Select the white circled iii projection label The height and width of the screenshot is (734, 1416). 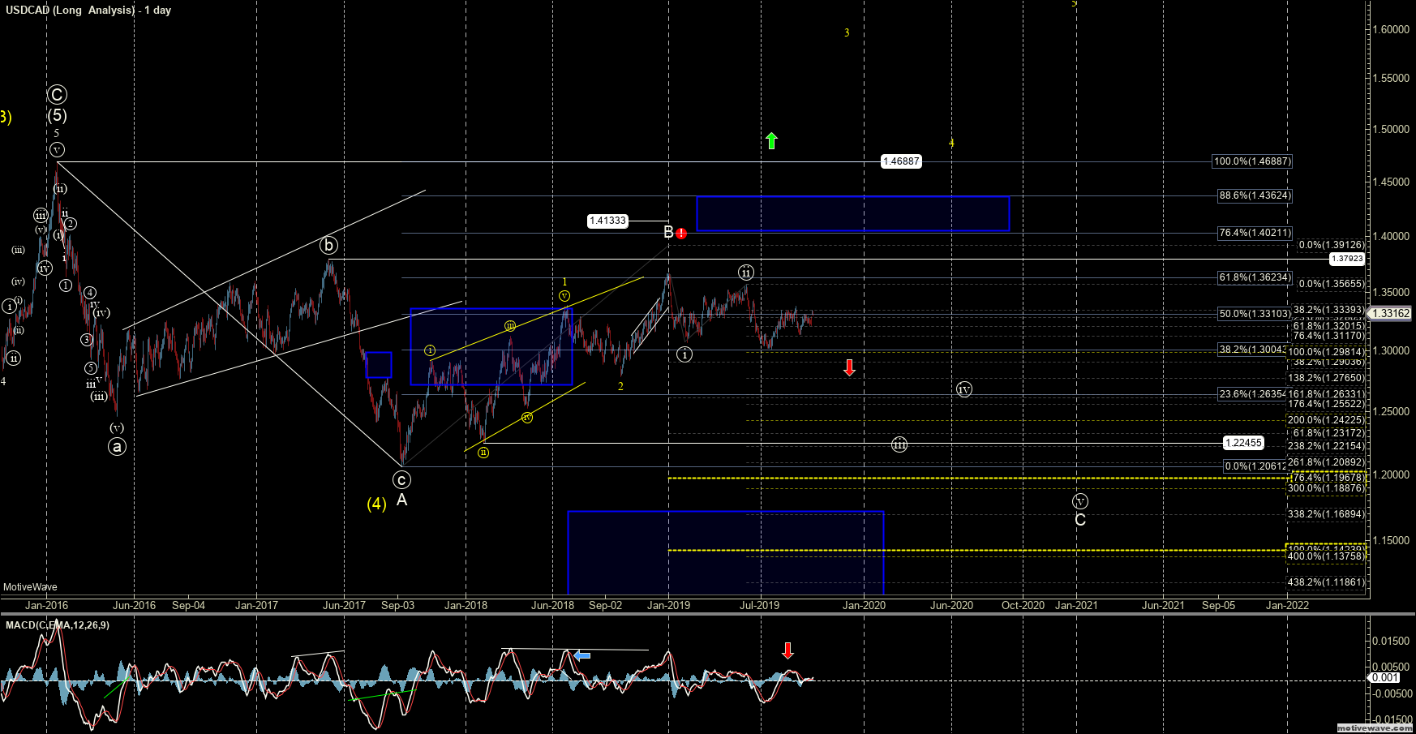899,444
